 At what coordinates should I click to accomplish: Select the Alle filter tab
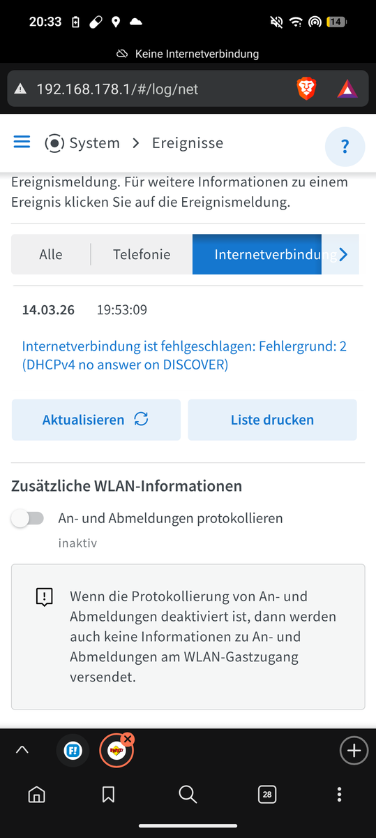(x=50, y=255)
